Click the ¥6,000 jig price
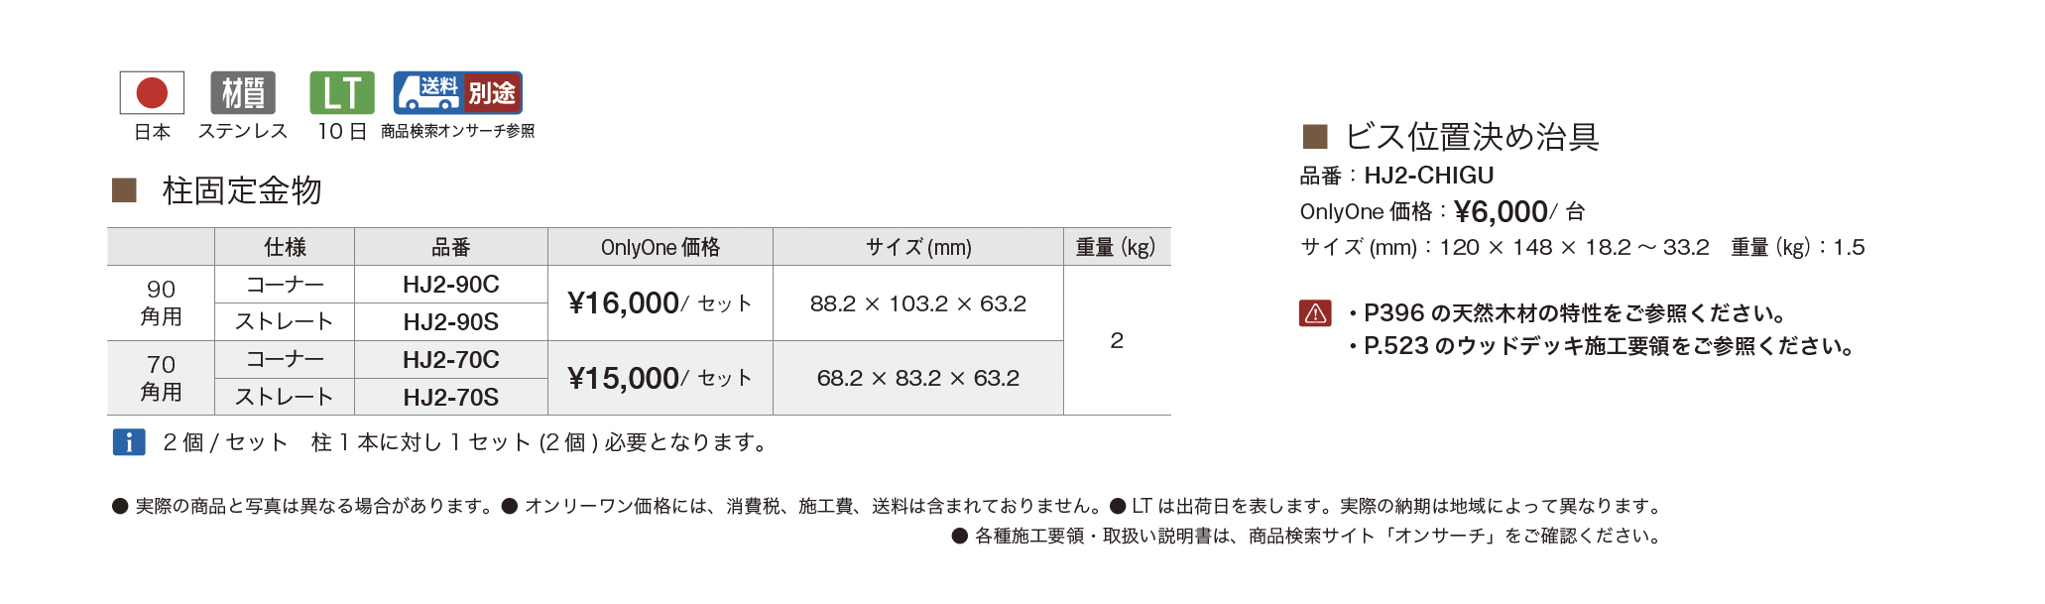This screenshot has height=604, width=2045. click(1501, 211)
